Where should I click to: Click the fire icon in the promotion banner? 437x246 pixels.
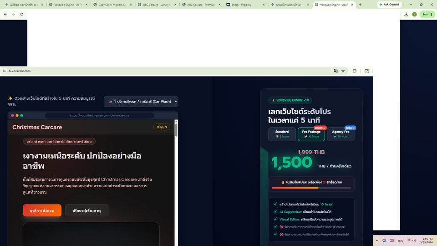pyautogui.click(x=283, y=182)
